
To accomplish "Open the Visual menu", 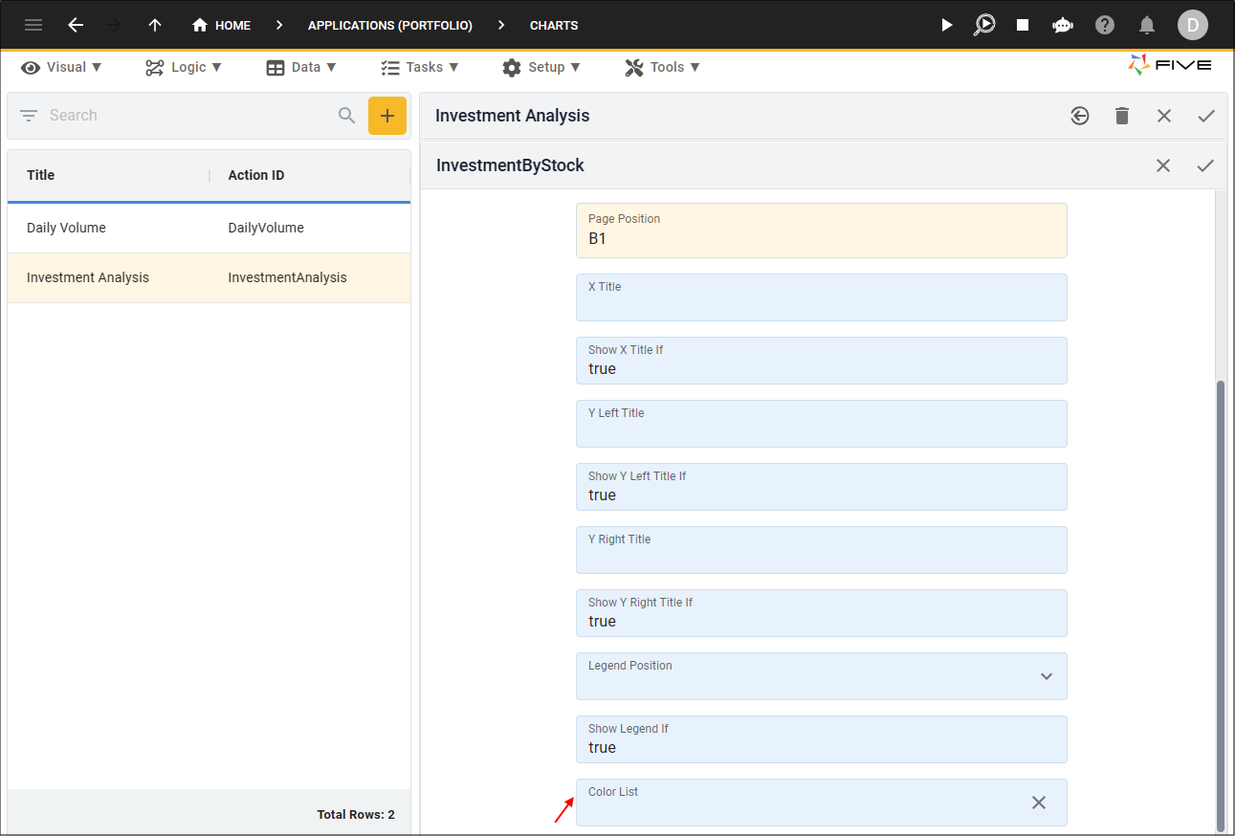I will [x=61, y=67].
